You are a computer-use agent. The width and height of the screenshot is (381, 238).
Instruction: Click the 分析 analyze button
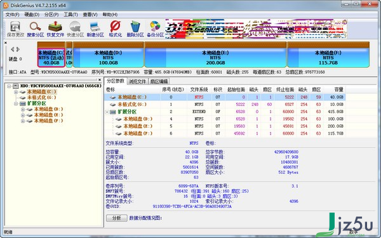117,218
